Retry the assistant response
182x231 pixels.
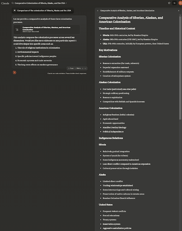tap(78, 68)
